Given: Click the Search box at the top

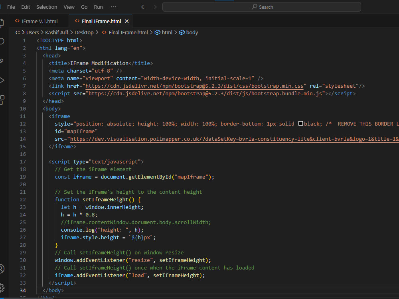Looking at the screenshot, I should point(261,7).
